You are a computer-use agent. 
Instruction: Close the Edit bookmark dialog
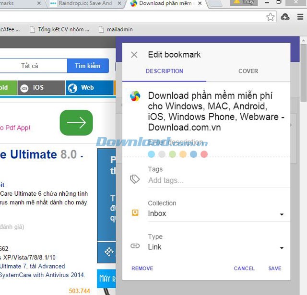click(134, 55)
